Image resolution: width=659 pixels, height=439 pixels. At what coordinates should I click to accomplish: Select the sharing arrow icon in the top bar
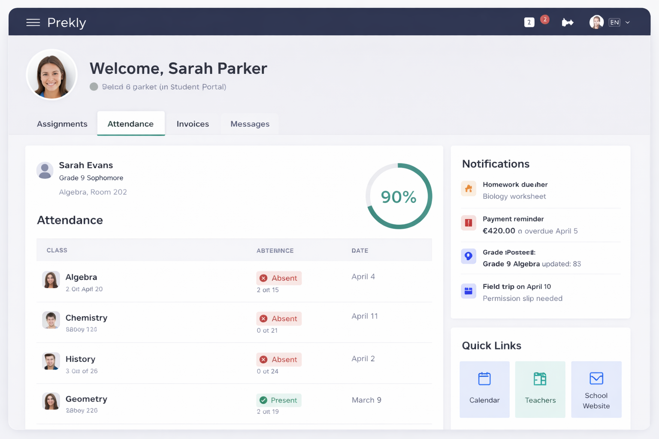[568, 22]
